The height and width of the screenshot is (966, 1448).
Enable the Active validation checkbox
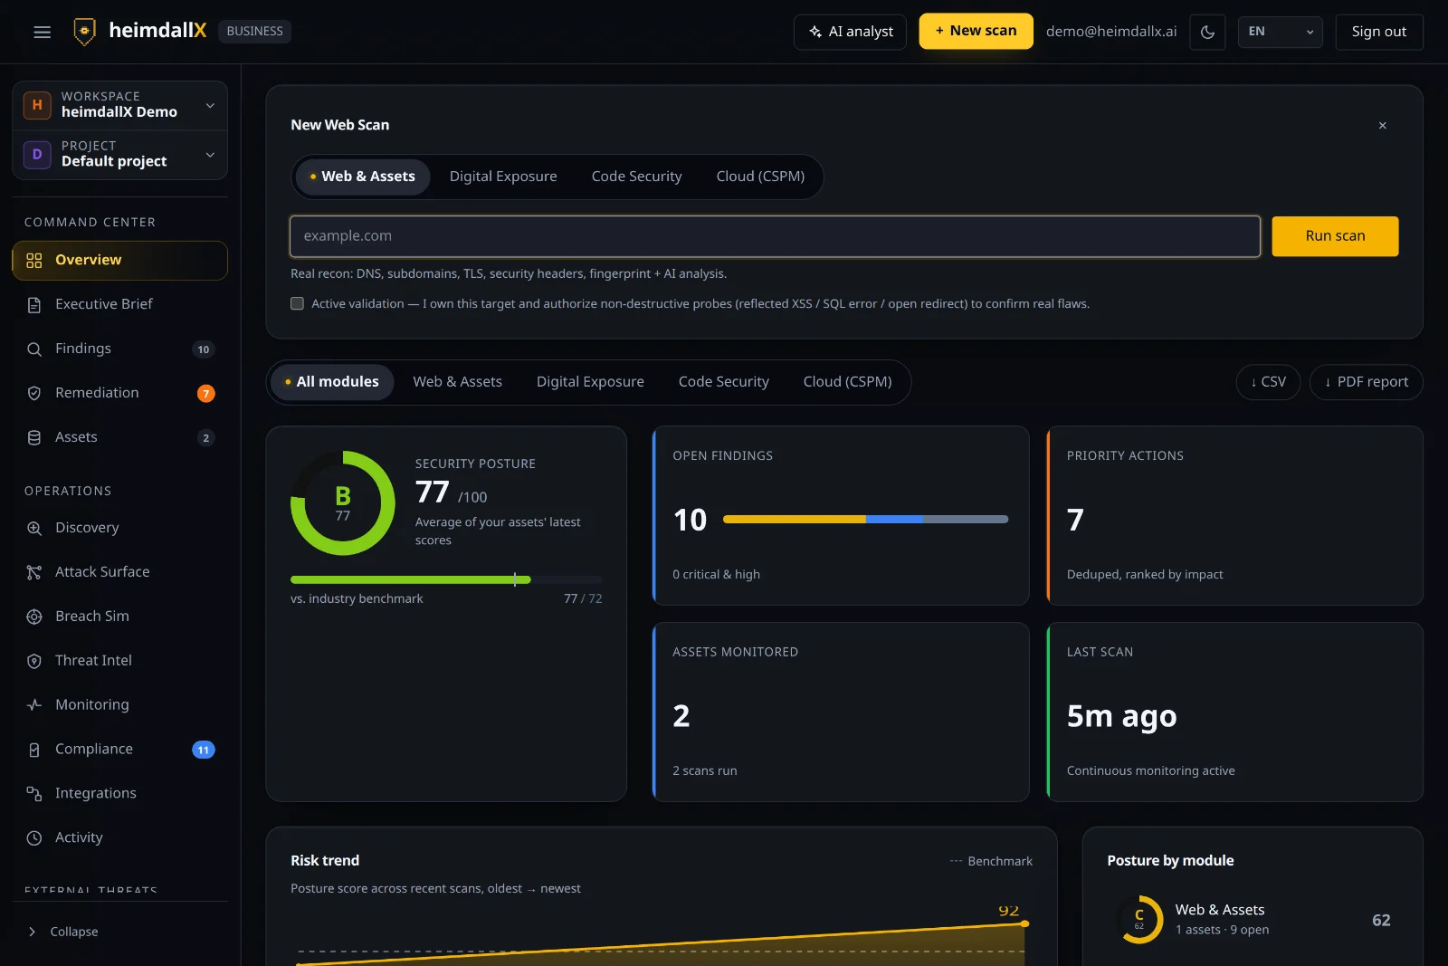pyautogui.click(x=297, y=304)
